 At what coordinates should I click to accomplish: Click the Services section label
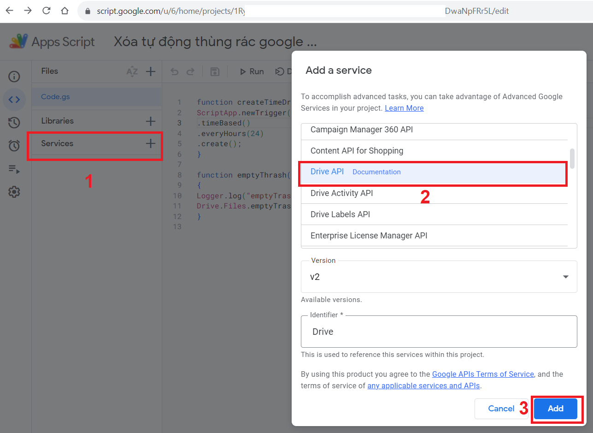[x=57, y=143]
